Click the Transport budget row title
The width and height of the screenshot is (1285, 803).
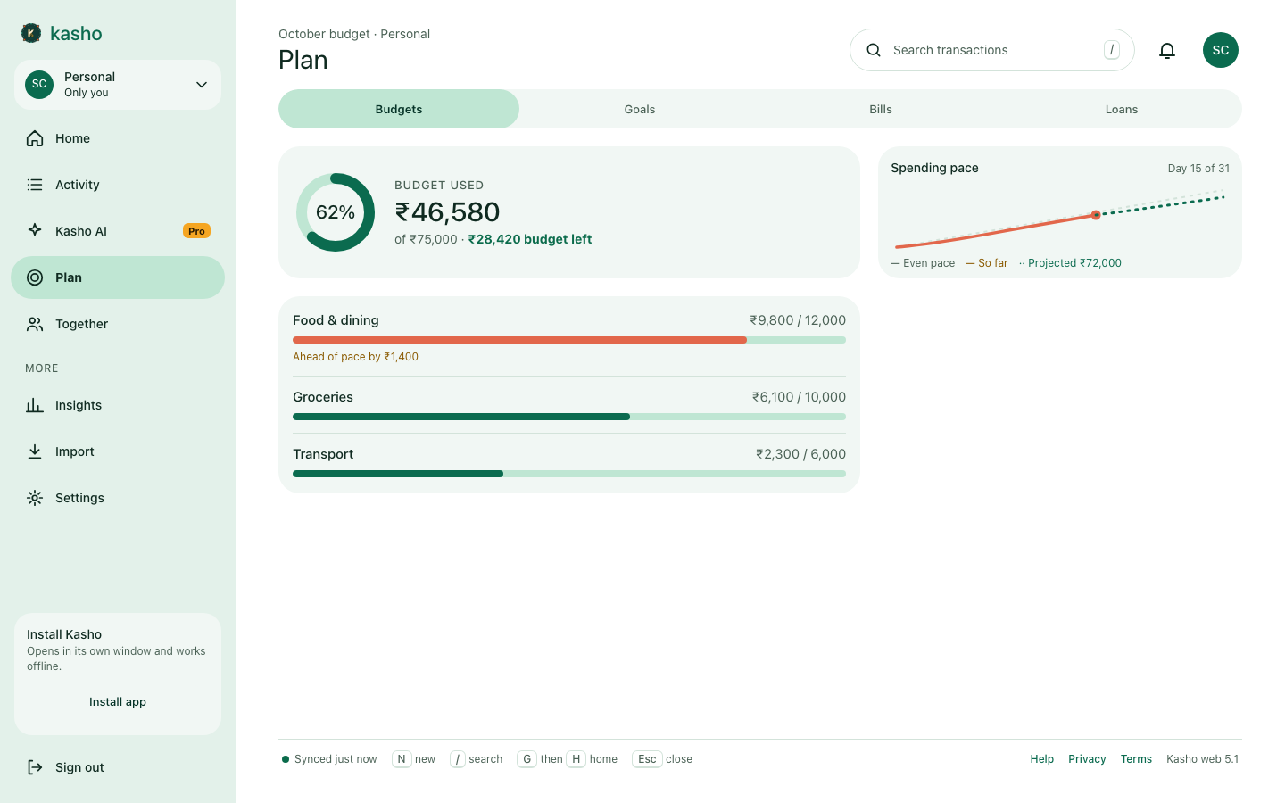tap(323, 454)
